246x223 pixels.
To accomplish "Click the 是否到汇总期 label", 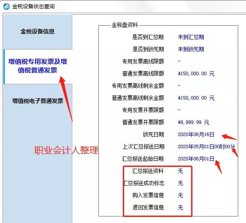I will point(148,37).
